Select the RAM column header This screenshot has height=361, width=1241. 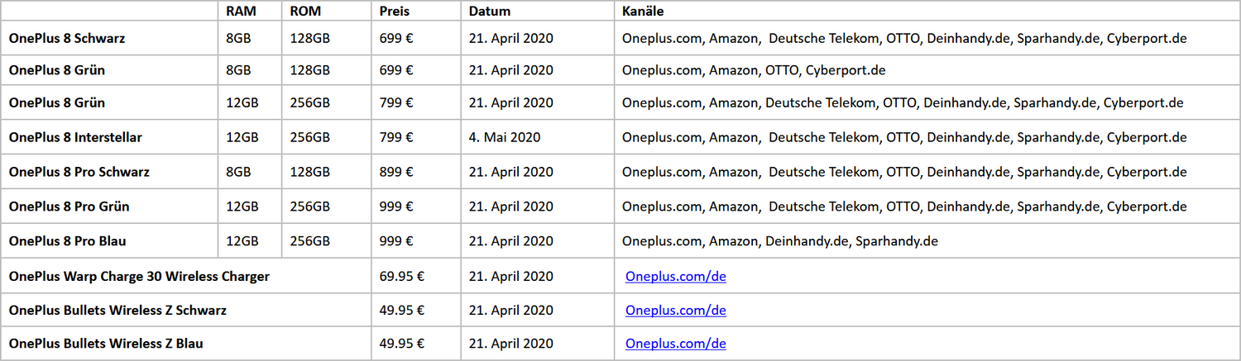241,12
